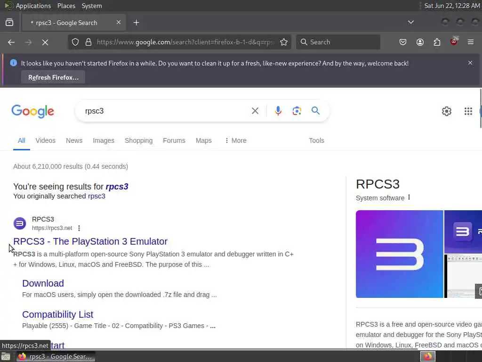
Task: Click the show desktop icon in the bottom panel
Action: pyautogui.click(x=6, y=357)
